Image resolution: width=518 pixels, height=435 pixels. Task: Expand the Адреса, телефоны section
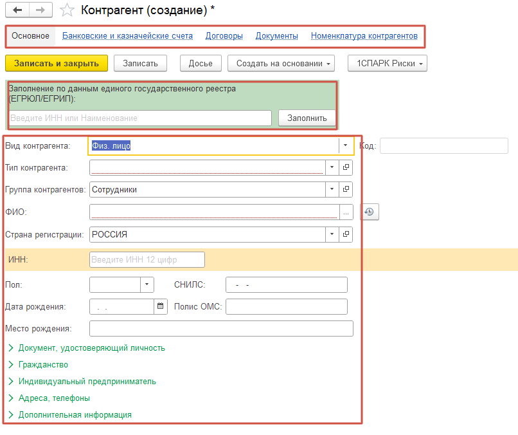[x=49, y=398]
